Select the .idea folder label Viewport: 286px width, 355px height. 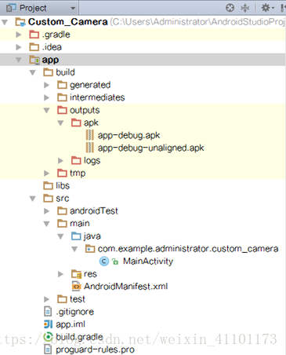pos(52,47)
